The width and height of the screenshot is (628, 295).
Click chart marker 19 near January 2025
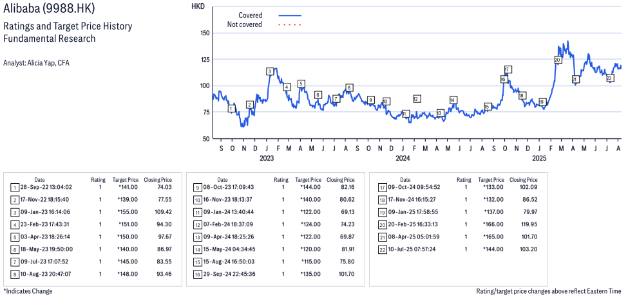point(542,102)
